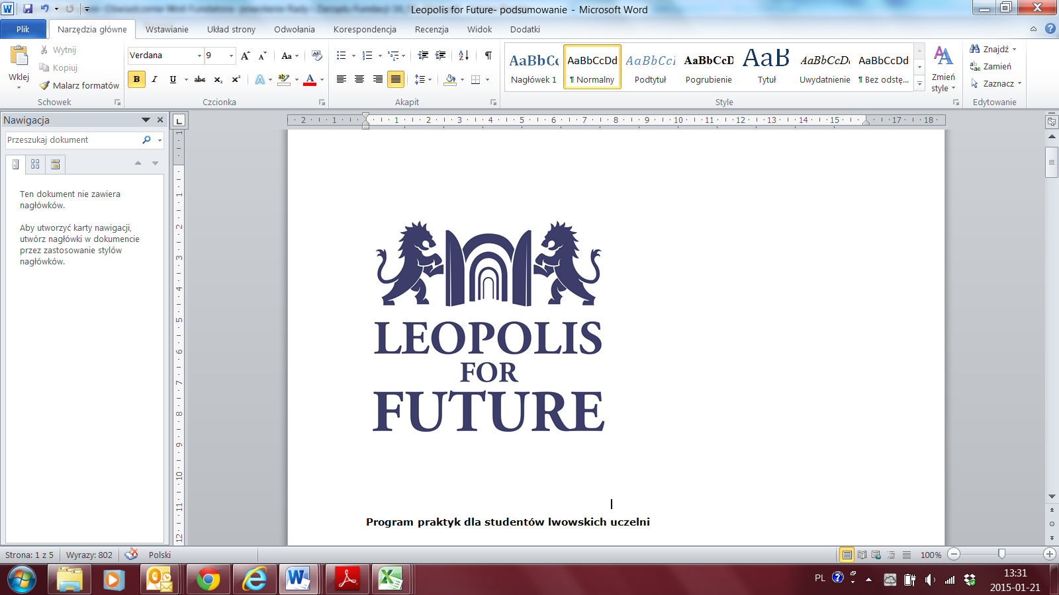This screenshot has height=595, width=1059.
Task: Toggle Justify alignment
Action: (x=396, y=79)
